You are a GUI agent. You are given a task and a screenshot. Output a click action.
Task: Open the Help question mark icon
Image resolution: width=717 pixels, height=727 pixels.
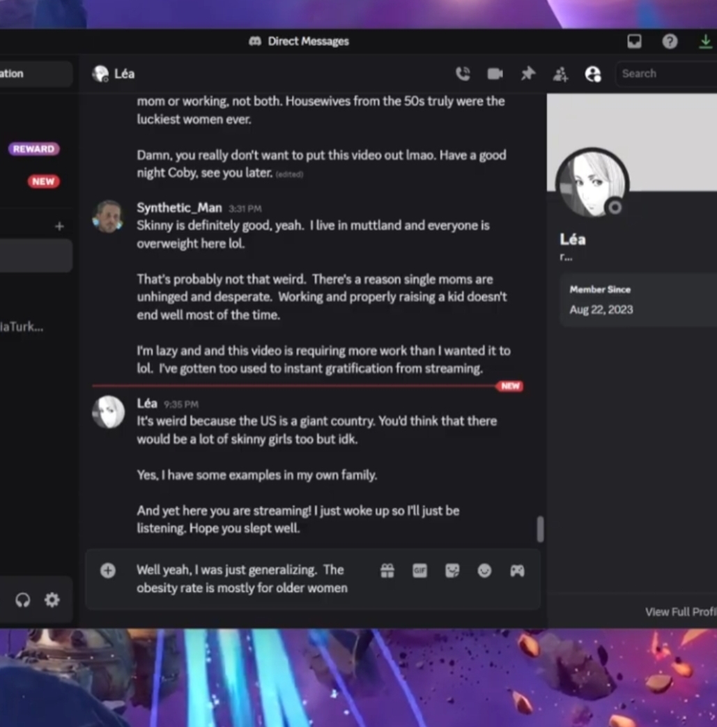click(x=670, y=42)
